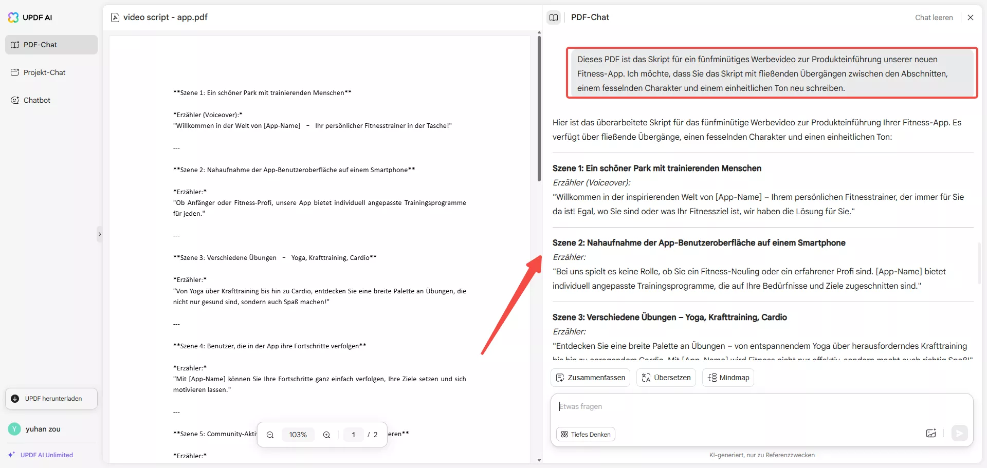This screenshot has height=468, width=987.
Task: Select PDF-Chat in the left sidebar
Action: tap(41, 44)
